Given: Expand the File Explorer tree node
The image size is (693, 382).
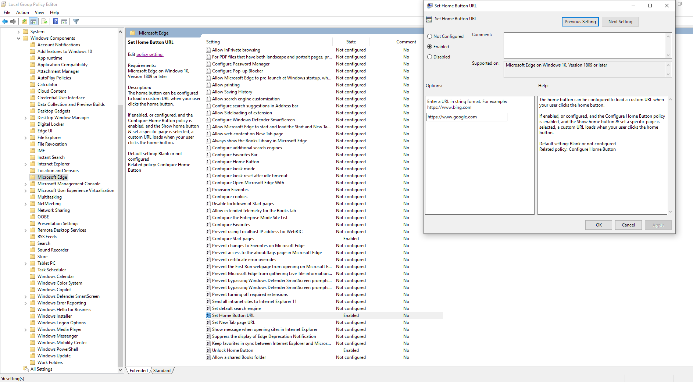Looking at the screenshot, I should pyautogui.click(x=25, y=138).
